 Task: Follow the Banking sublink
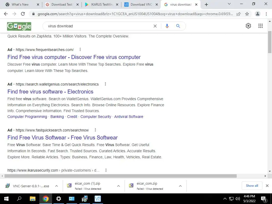click(57, 117)
